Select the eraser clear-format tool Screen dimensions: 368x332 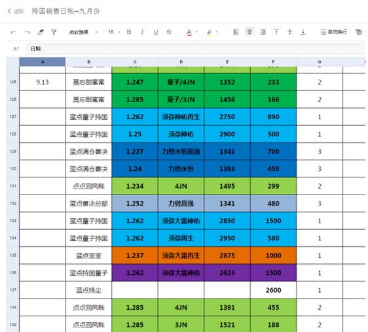click(41, 32)
